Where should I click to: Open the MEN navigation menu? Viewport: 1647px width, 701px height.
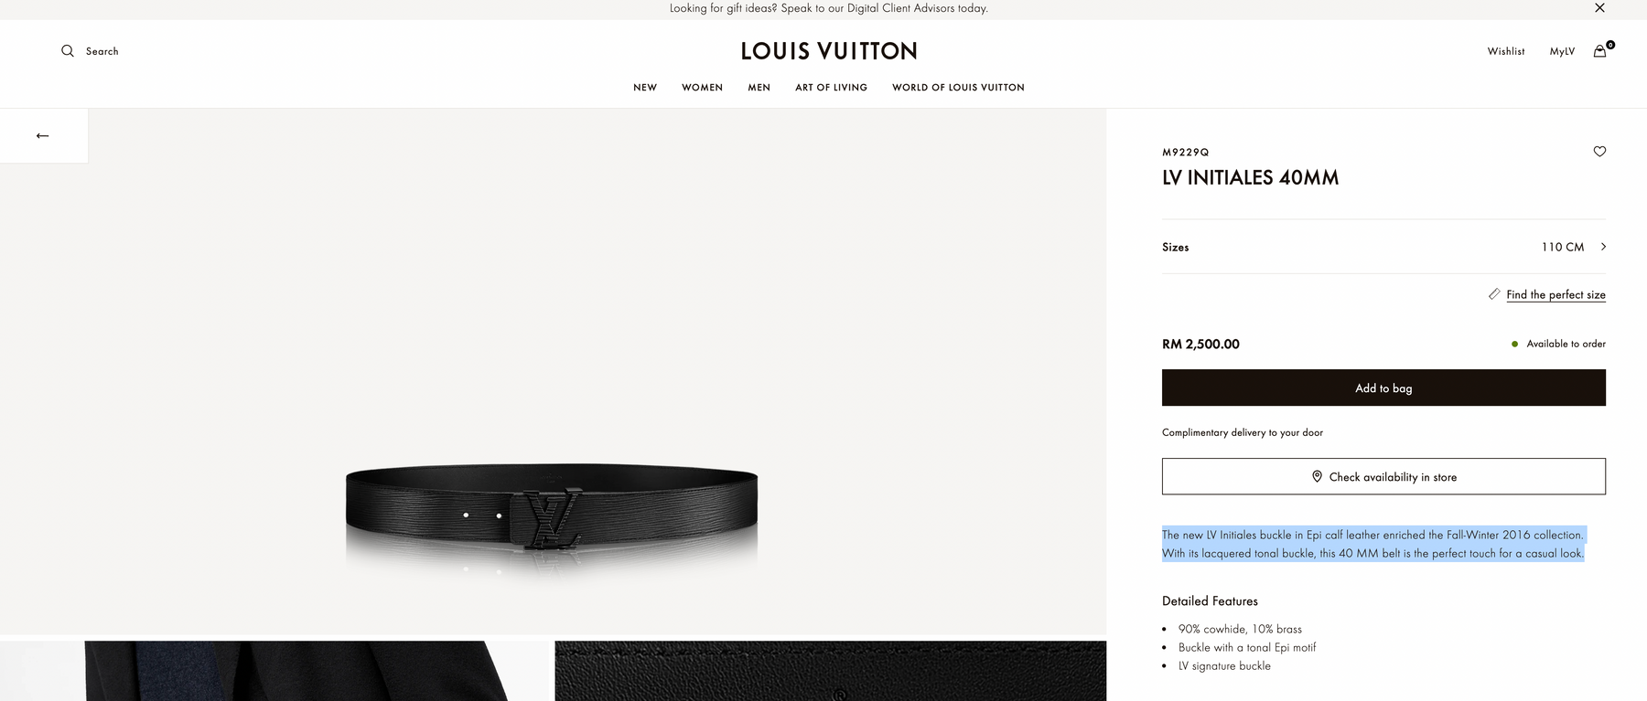(x=759, y=88)
